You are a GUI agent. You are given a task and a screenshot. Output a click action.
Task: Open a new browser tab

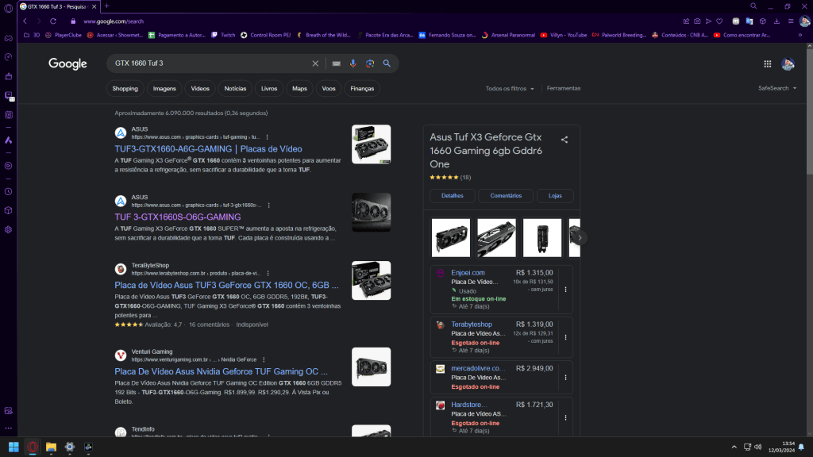107,6
